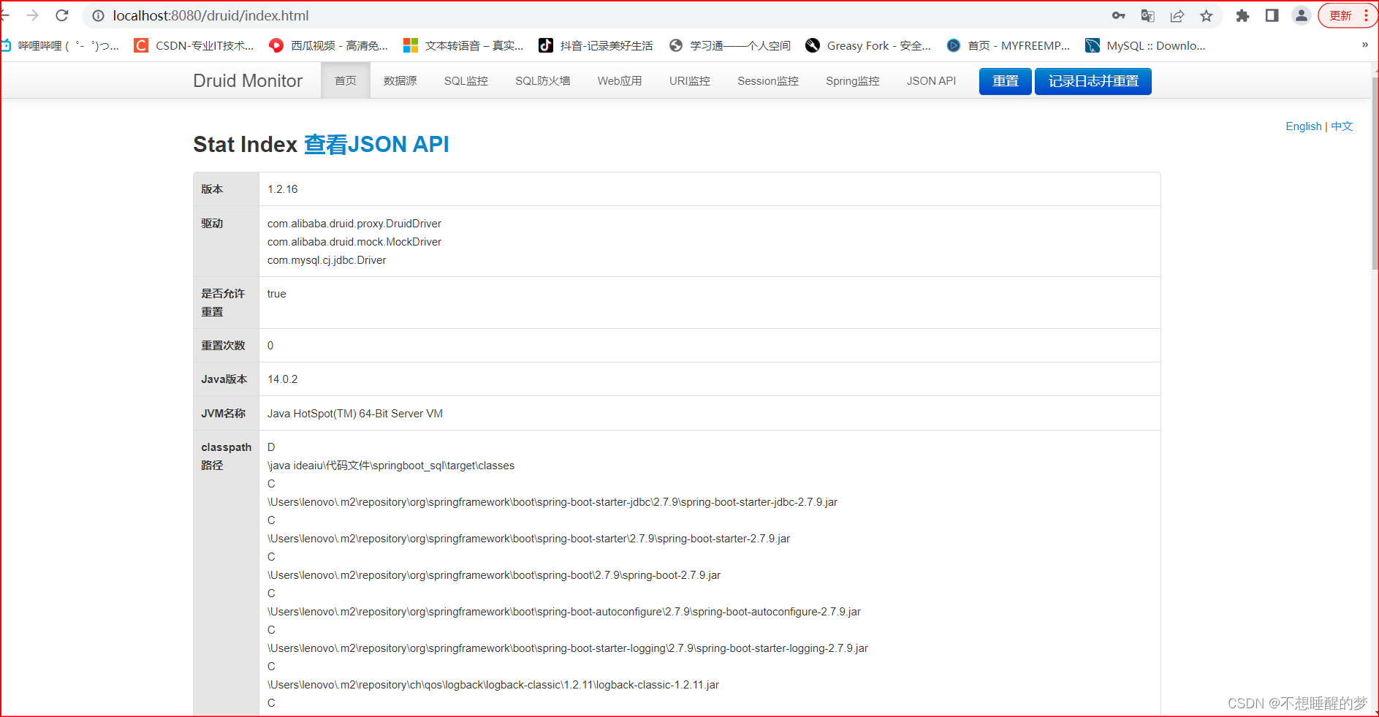Expand the bookmarks overflow chevron
This screenshot has width=1379, height=717.
click(x=1364, y=45)
